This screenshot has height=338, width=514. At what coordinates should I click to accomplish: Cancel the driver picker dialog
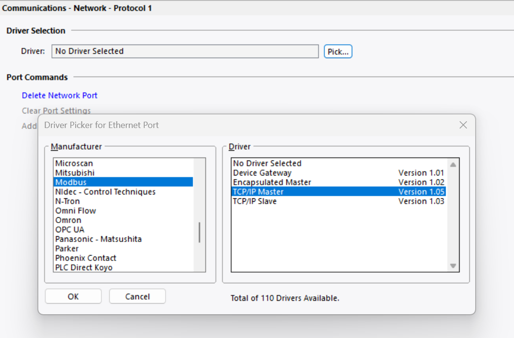(x=137, y=296)
